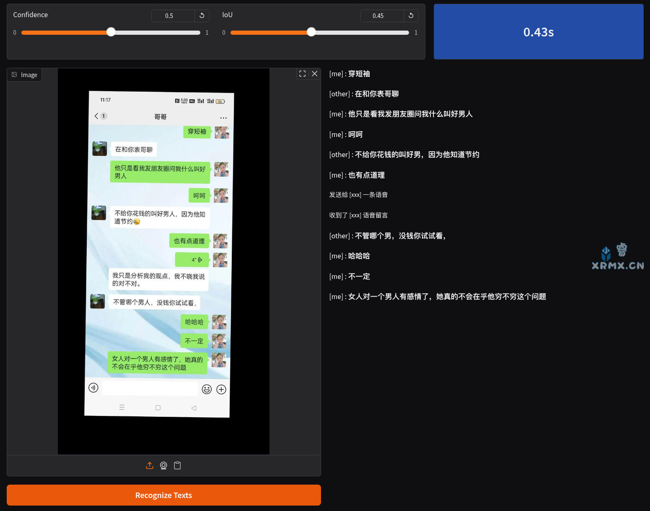650x511 pixels.
Task: Click the green bubble 穿短袖 in screenshot
Action: coord(197,132)
